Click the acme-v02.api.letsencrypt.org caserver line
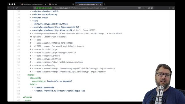The image size is (185, 104). pos(68,72)
